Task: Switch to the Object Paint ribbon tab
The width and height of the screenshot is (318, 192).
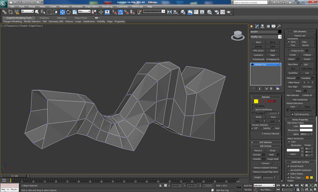Action: point(80,18)
